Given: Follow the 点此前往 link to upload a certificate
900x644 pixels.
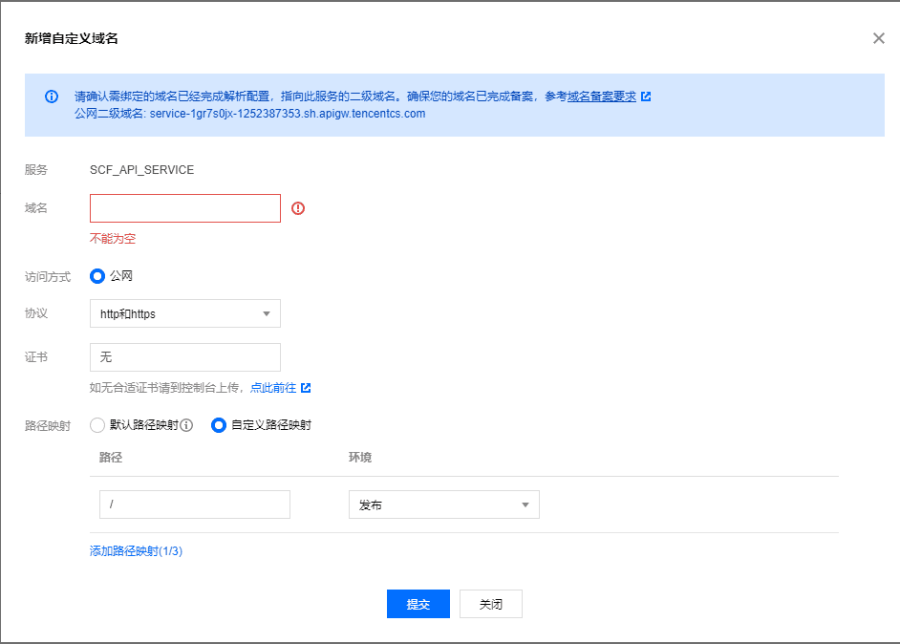Looking at the screenshot, I should pyautogui.click(x=273, y=388).
